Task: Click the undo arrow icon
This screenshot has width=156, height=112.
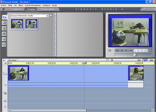Action: (x=145, y=9)
